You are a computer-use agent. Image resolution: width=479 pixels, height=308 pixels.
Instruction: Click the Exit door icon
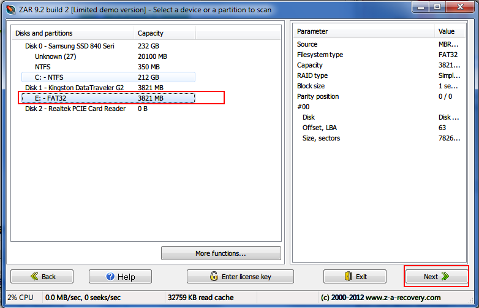coord(349,277)
